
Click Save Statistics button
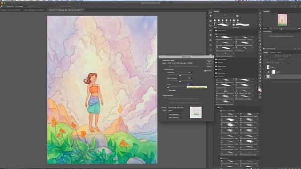pos(174,118)
